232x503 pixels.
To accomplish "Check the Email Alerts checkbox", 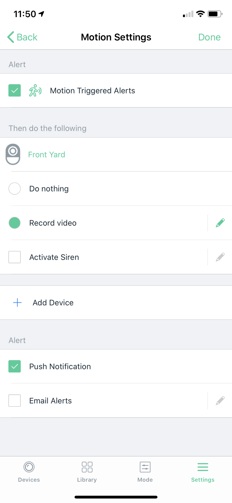I will click(15, 401).
